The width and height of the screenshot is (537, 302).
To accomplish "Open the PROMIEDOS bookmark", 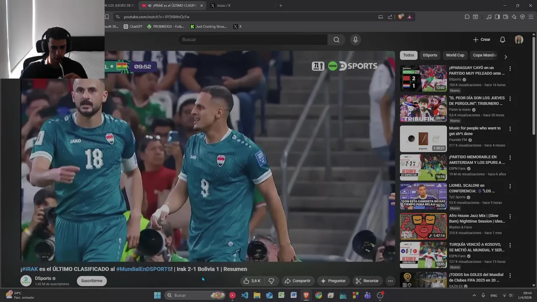I will 165,26.
